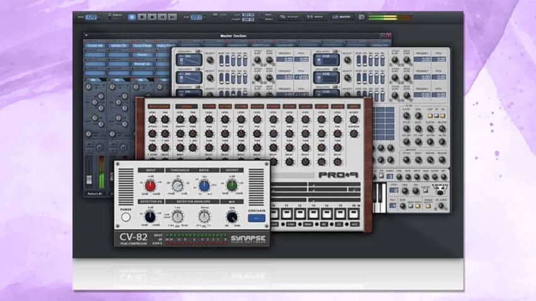Viewport: 536px width, 301px height.
Task: Open top waveform display on right synth bank
Action: click(327, 60)
